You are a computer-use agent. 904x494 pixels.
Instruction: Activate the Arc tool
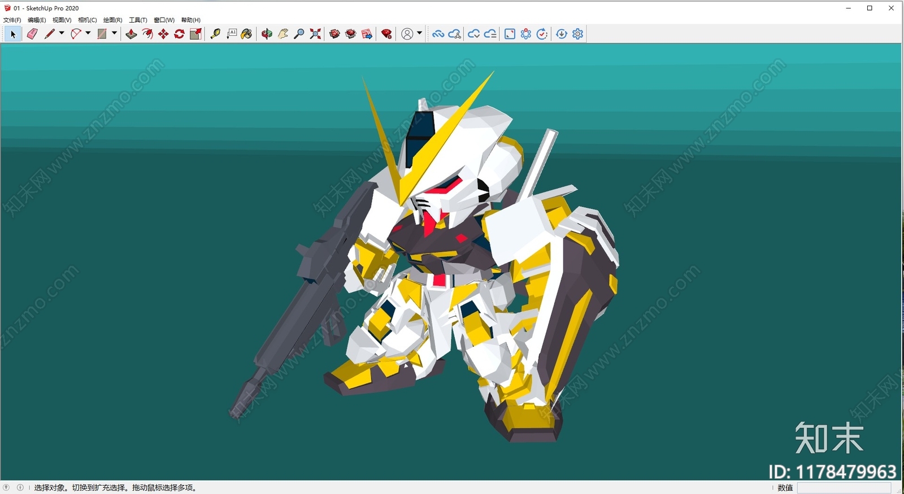76,34
